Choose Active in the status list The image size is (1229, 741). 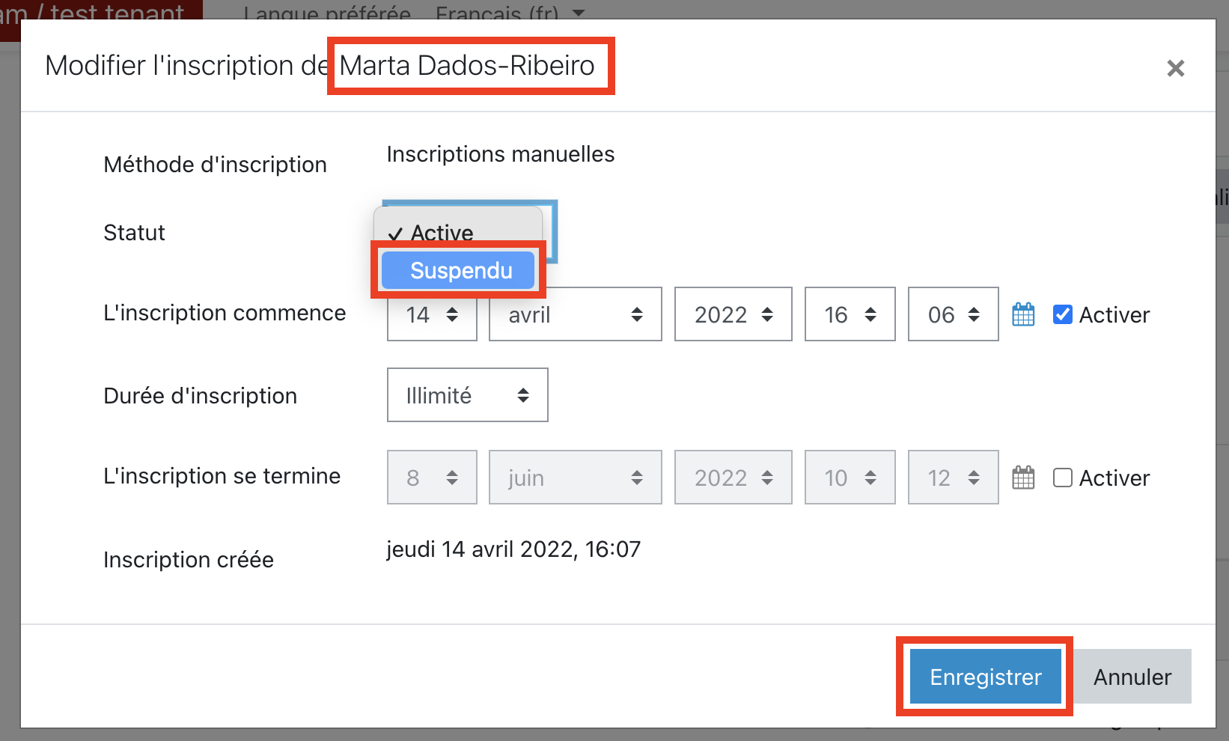coord(442,231)
